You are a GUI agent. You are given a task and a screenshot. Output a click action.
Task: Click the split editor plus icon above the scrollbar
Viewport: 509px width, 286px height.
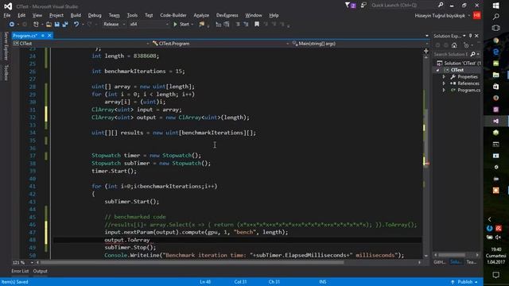point(426,51)
